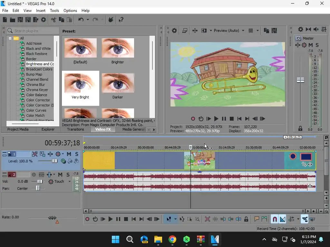Open Tools menu

54,11
